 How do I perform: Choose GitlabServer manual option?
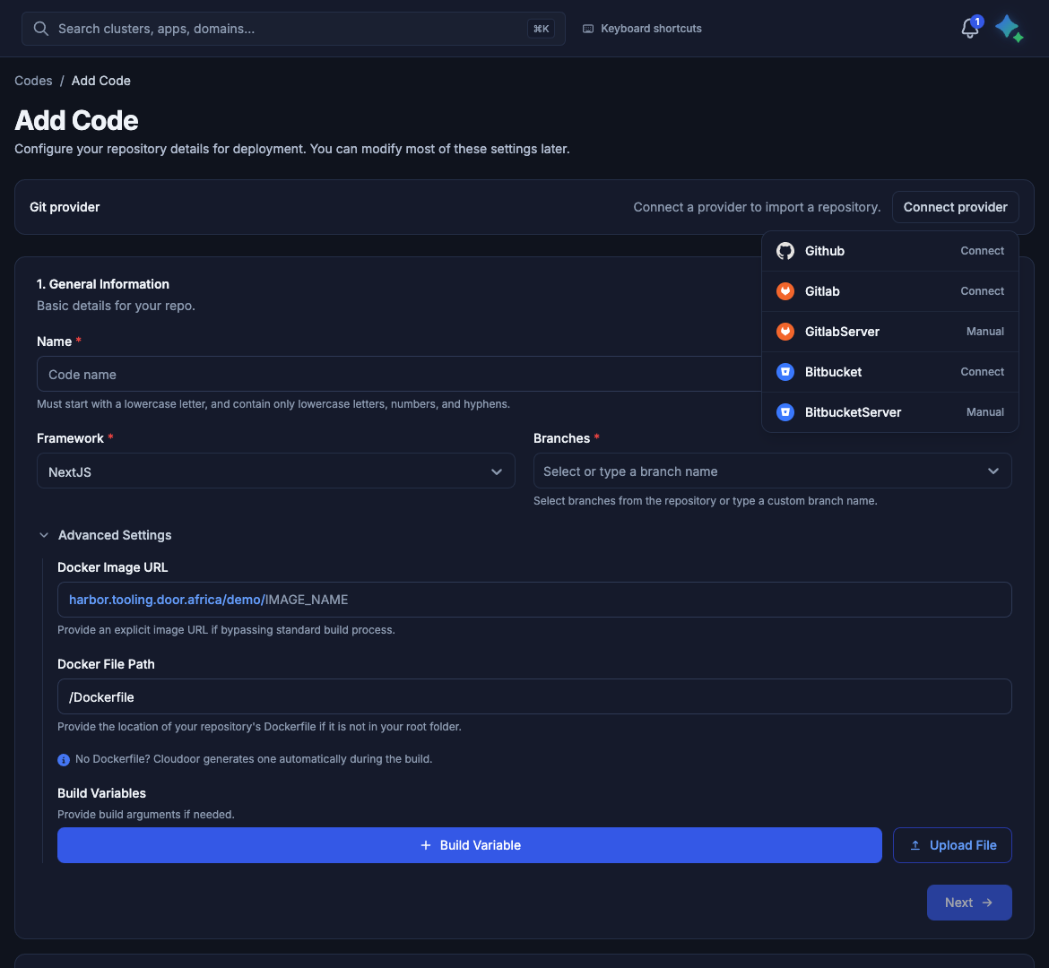tap(889, 331)
